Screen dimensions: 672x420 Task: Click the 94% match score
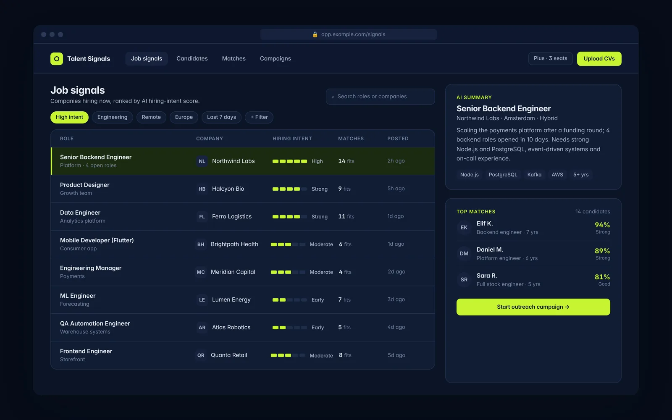tap(602, 225)
